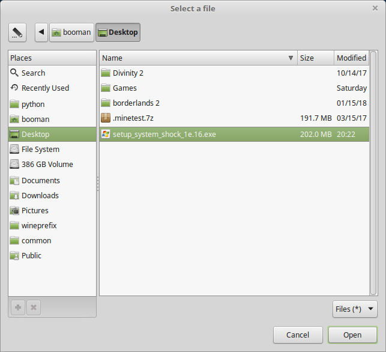Click the booman home folder icon in Places
This screenshot has height=352, width=386.
click(x=14, y=119)
